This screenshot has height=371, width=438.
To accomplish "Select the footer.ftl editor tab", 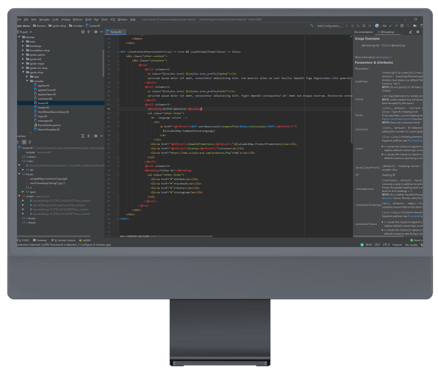I will [116, 32].
